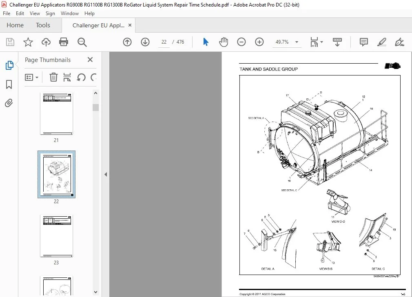Viewport: 412px width, 297px height.
Task: Open the Window menu
Action: [70, 13]
